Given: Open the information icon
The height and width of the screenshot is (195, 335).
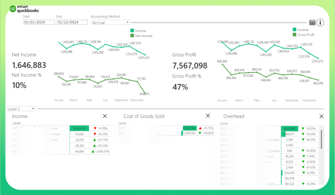Looking at the screenshot, I should [x=320, y=23].
